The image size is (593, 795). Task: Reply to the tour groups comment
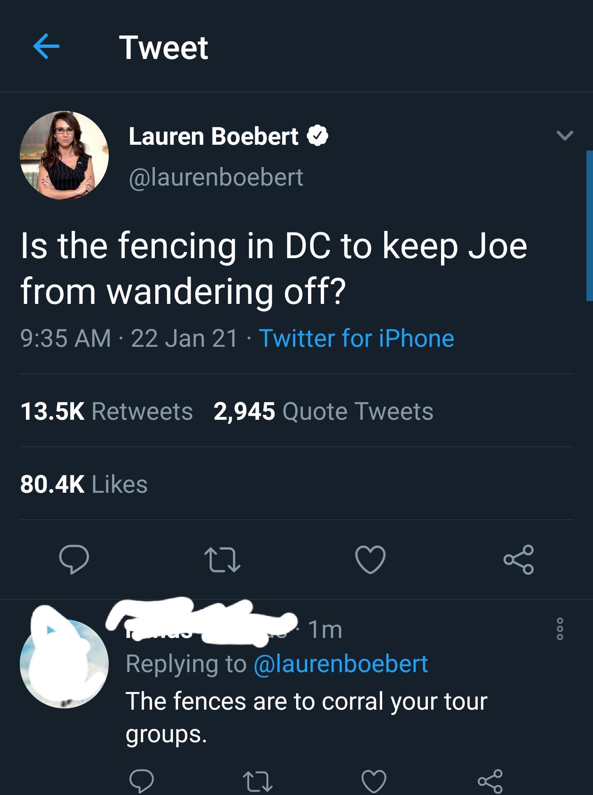click(142, 781)
